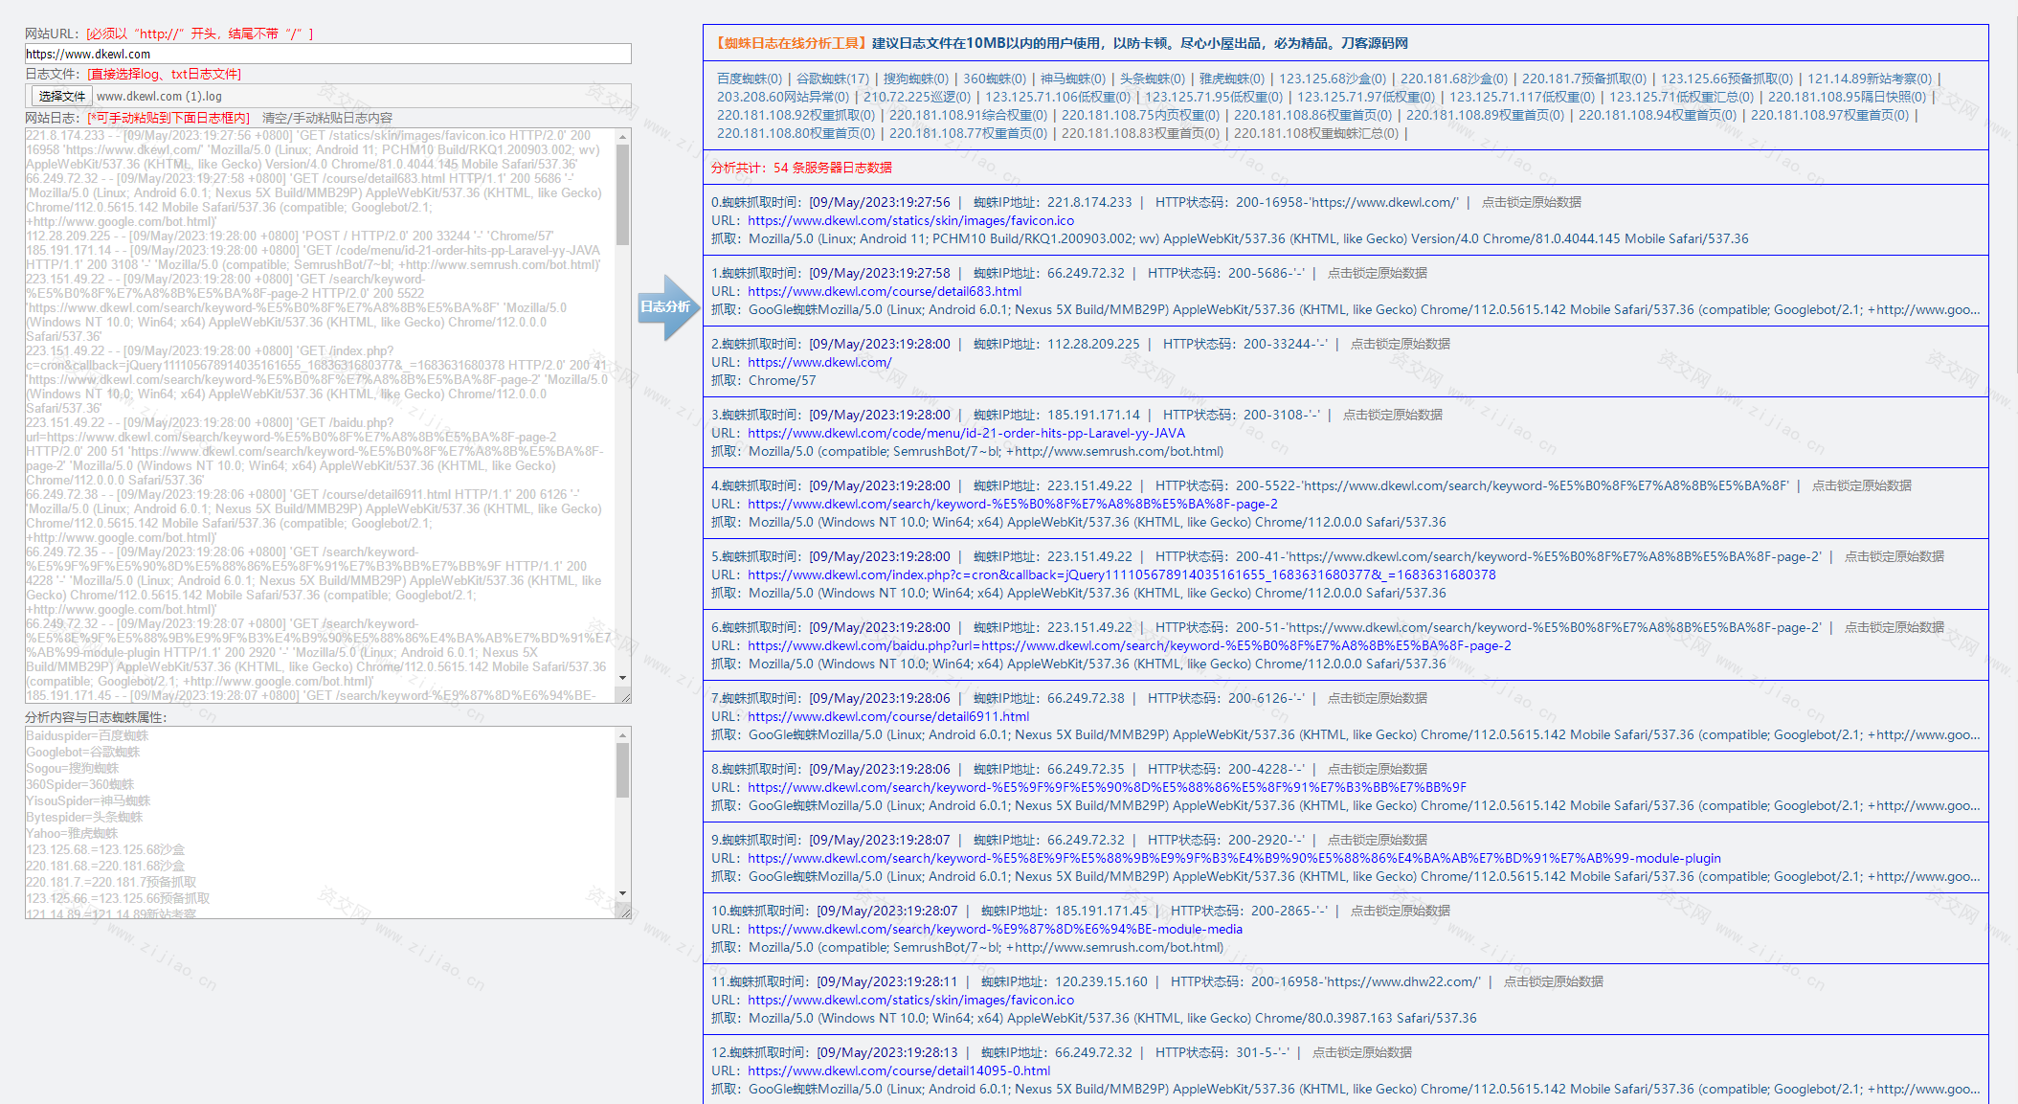Viewport: 2018px width, 1104px height.
Task: Lock original data for entry 2
Action: (1400, 344)
